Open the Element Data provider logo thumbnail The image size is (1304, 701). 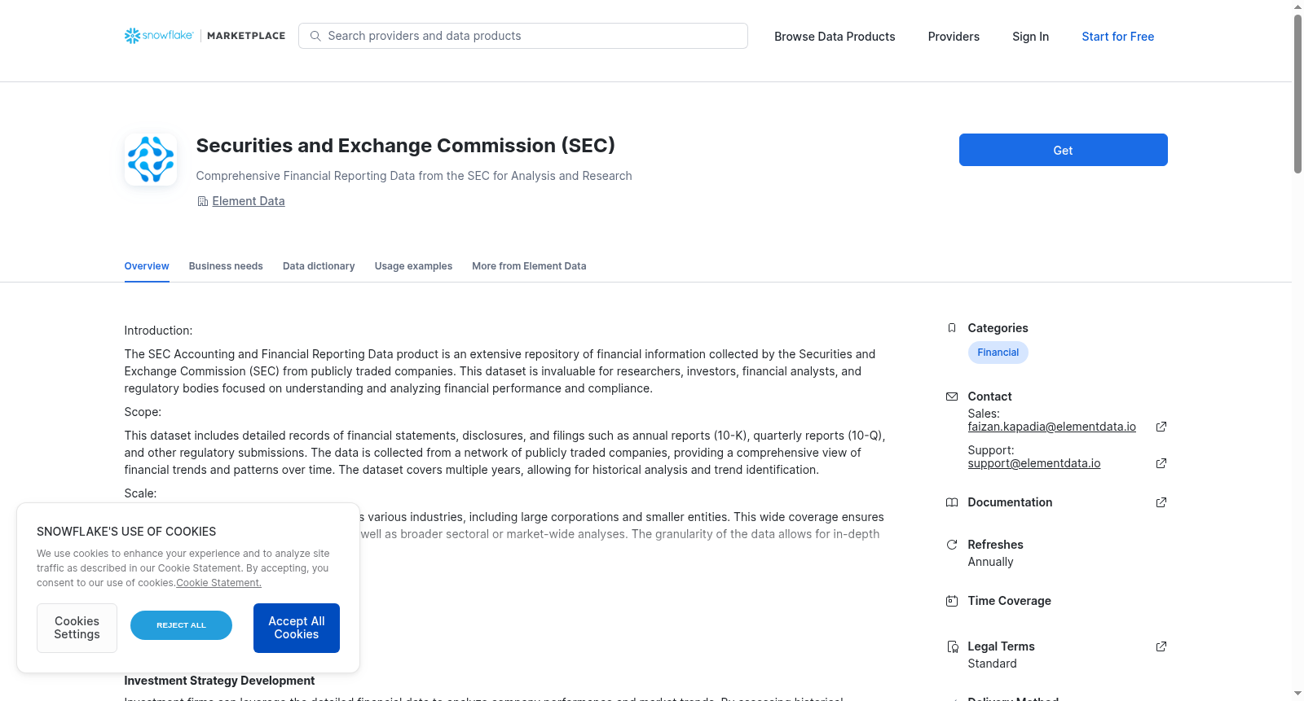[x=151, y=160]
